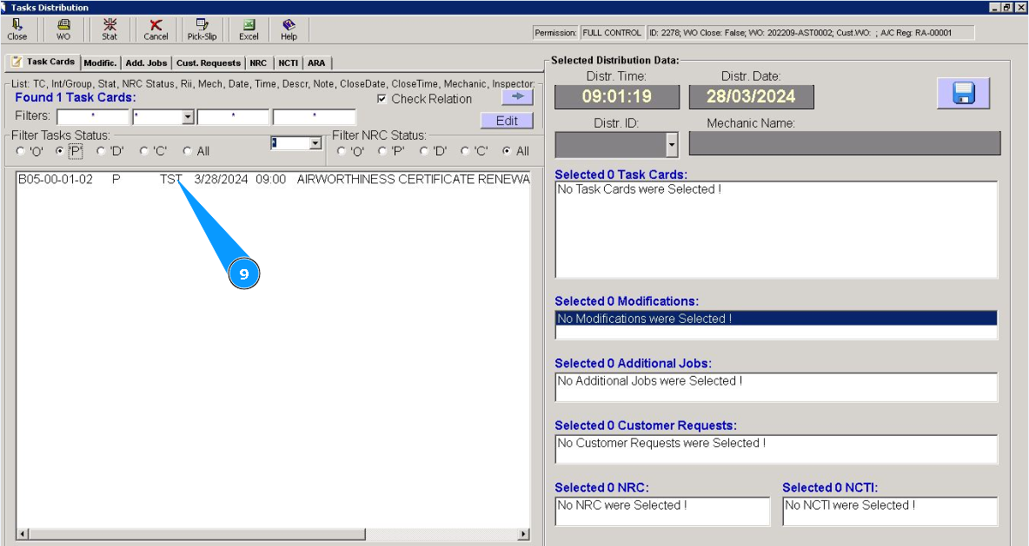1029x546 pixels.
Task: Select 'No Modifications were Selected !' entry
Action: point(776,319)
